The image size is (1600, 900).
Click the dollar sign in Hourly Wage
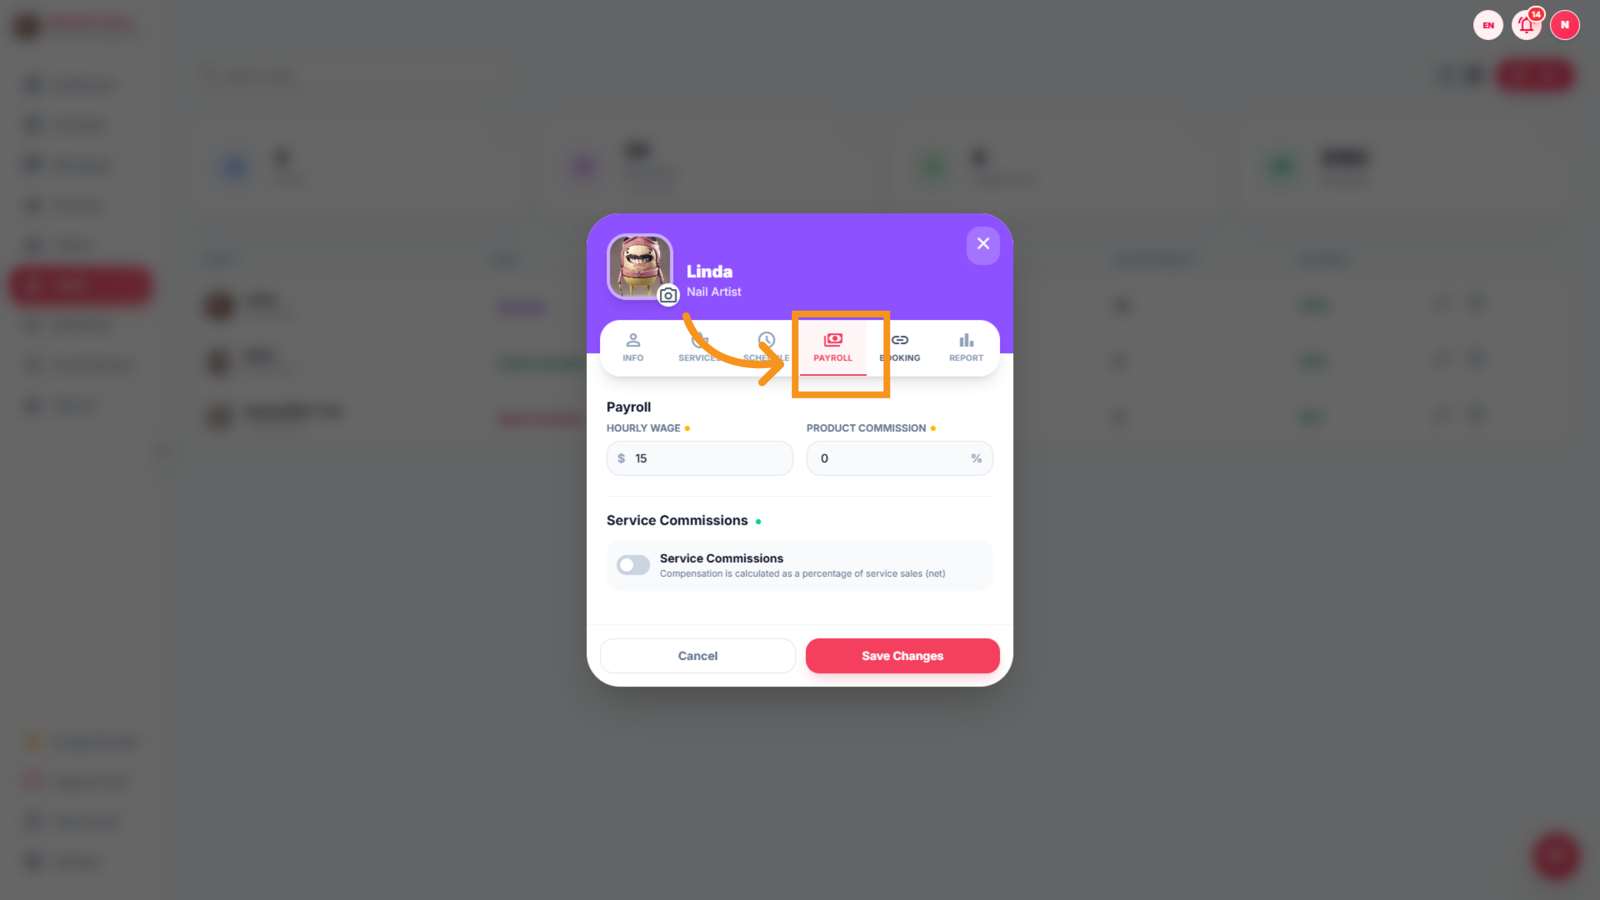tap(621, 459)
